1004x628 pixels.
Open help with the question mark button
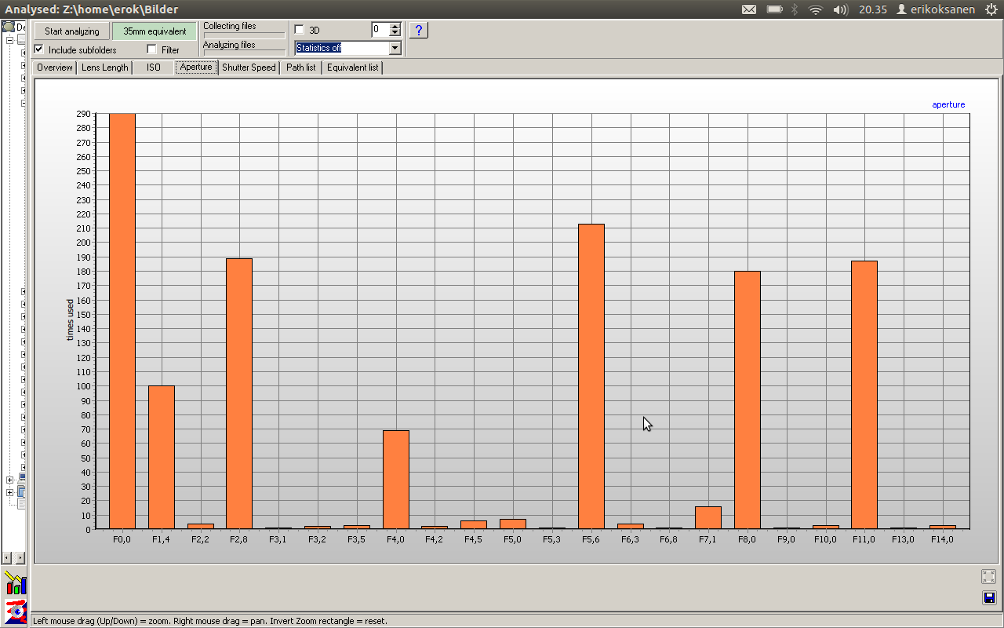coord(419,30)
